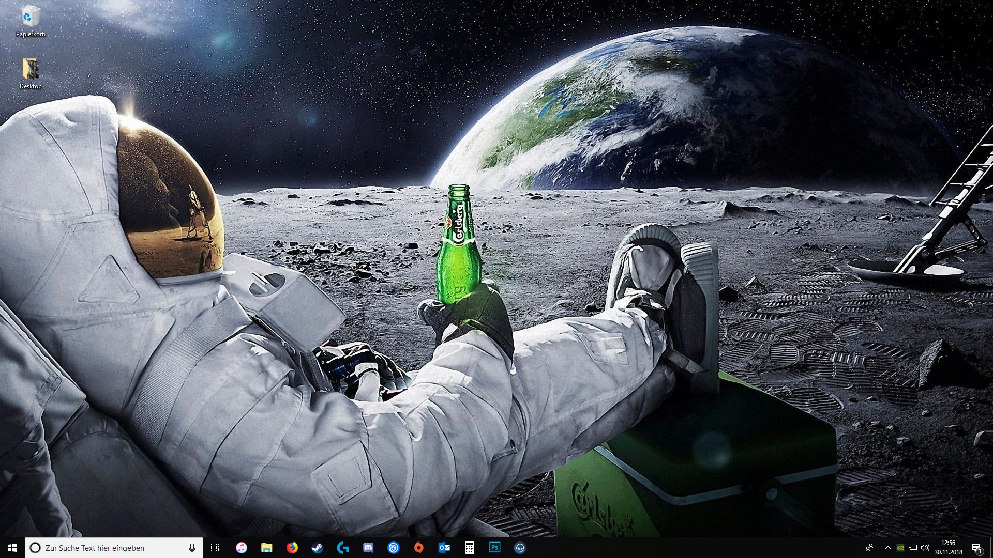Open Outlook via the taskbar
This screenshot has width=993, height=558.
point(444,548)
